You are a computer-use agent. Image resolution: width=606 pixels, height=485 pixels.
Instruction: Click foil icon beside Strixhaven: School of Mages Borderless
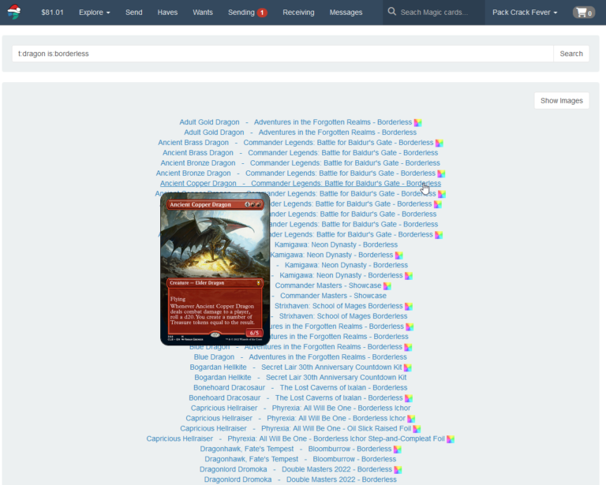tap(408, 307)
